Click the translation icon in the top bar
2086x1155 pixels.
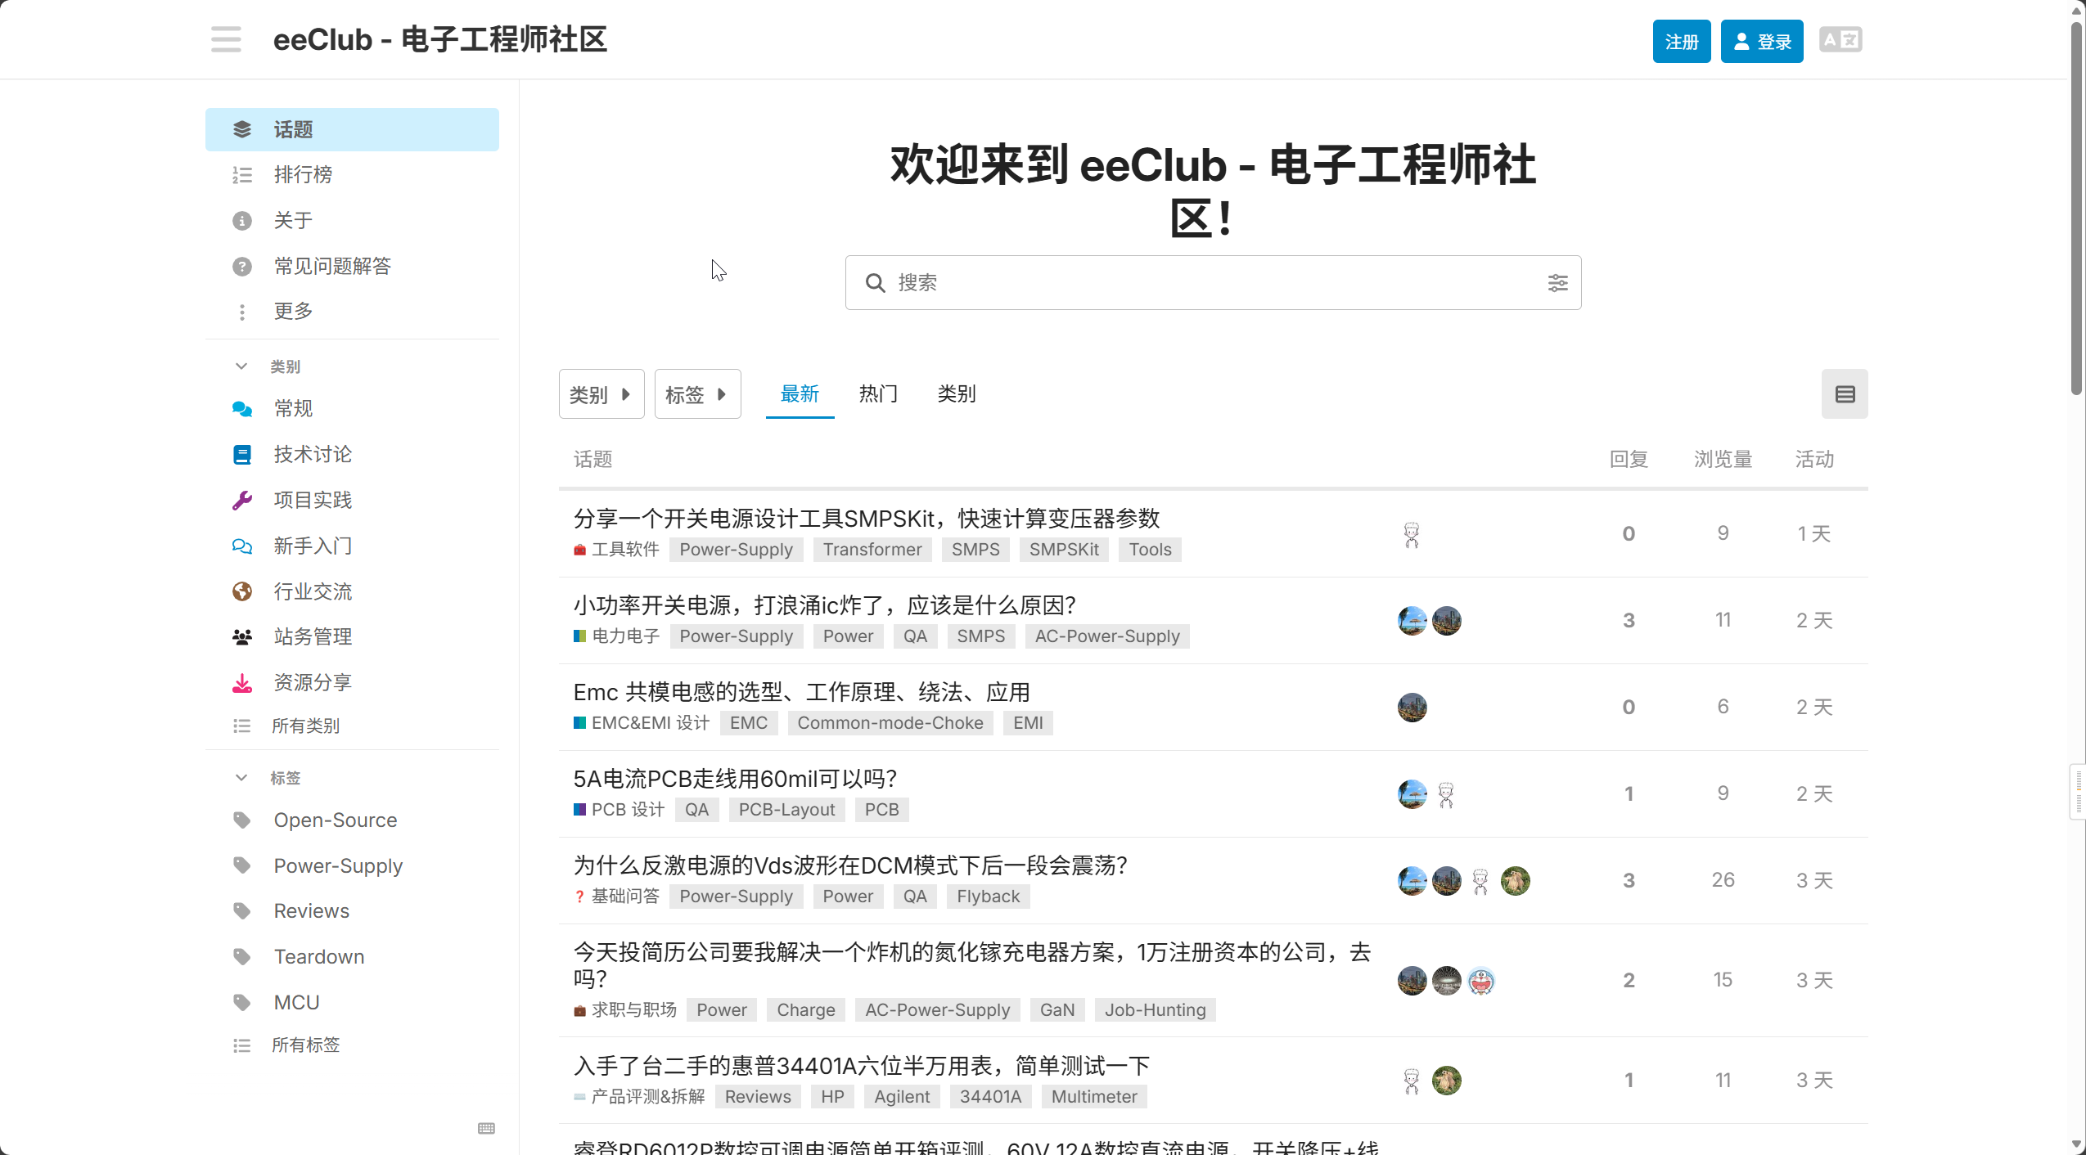point(1840,39)
